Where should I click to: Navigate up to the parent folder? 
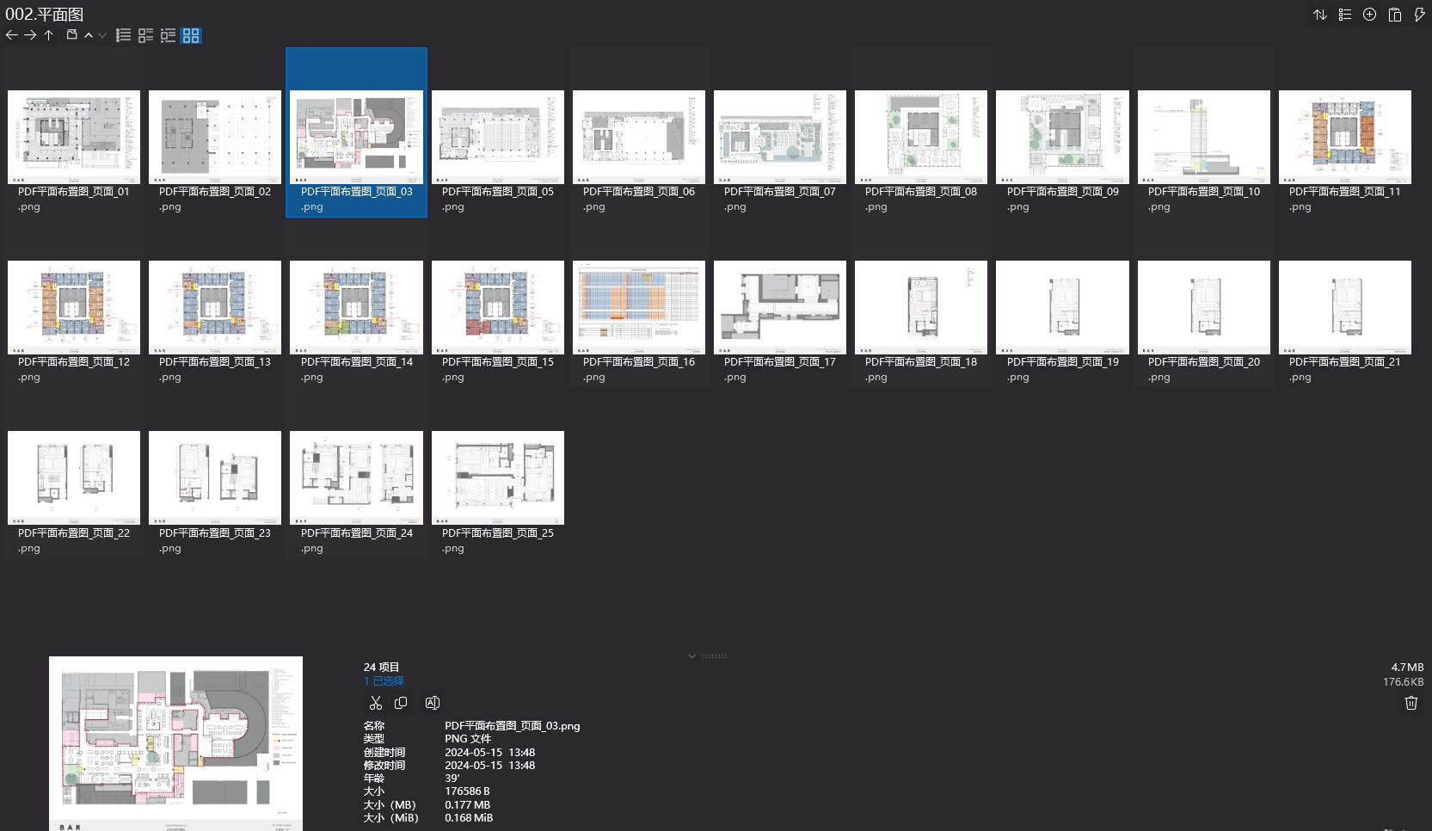(x=49, y=35)
